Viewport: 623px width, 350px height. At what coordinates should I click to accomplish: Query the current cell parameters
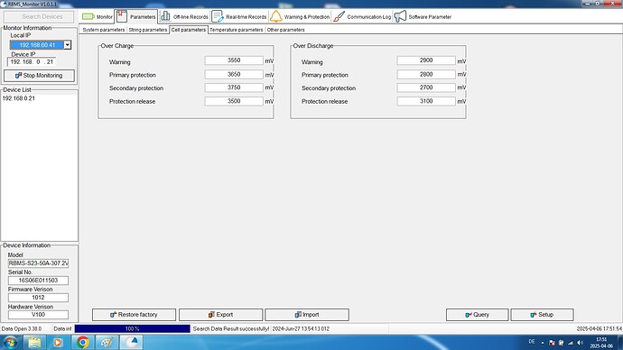(x=478, y=315)
